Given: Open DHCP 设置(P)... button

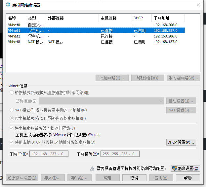Looking at the screenshot, I should [181, 142].
